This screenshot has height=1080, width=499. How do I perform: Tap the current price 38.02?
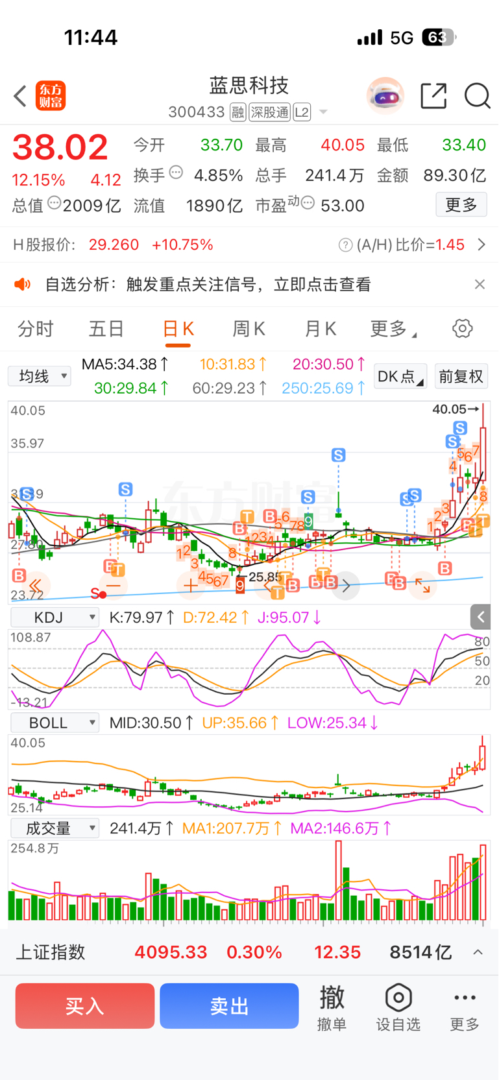tap(60, 147)
